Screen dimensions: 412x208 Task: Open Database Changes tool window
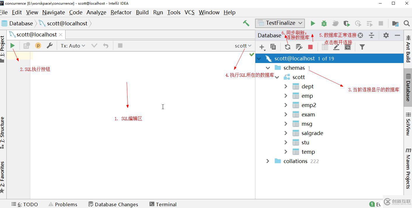tap(113, 204)
